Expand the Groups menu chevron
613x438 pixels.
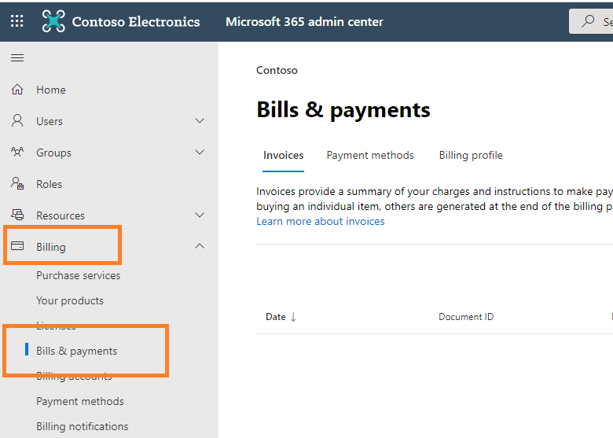coord(200,152)
